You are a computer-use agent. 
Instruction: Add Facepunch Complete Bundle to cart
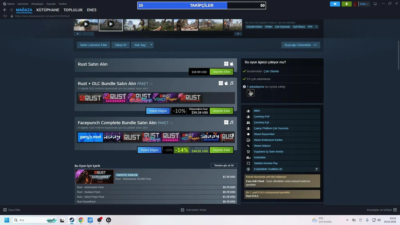click(x=221, y=150)
